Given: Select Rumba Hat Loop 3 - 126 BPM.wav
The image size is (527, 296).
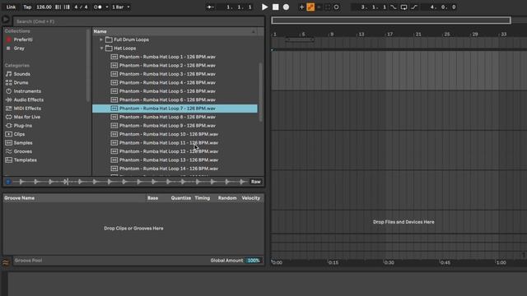Looking at the screenshot, I should pos(175,74).
